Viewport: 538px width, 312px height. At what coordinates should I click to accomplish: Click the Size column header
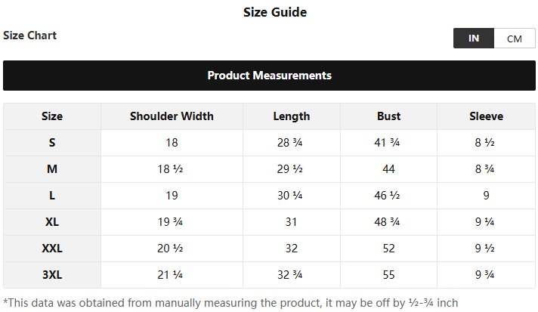(x=52, y=116)
